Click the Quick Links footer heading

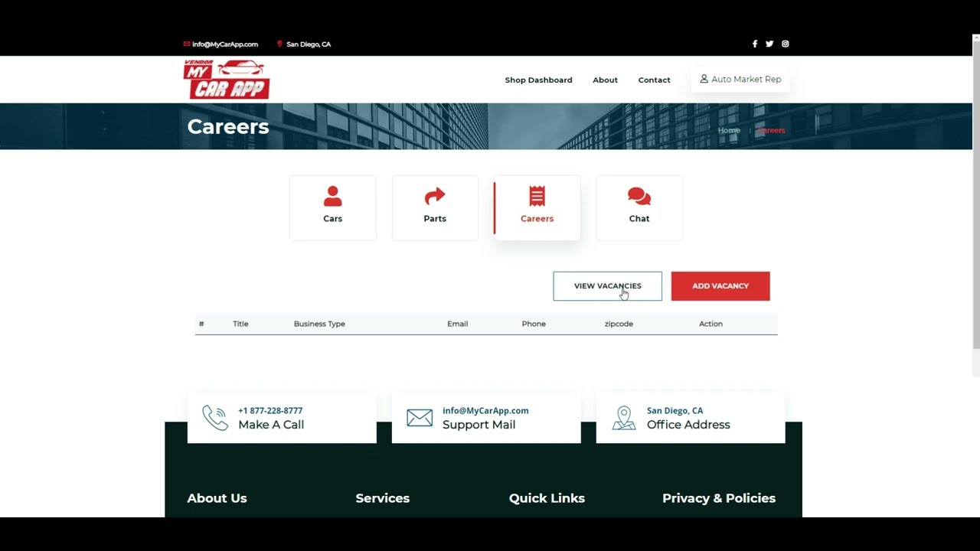(547, 498)
